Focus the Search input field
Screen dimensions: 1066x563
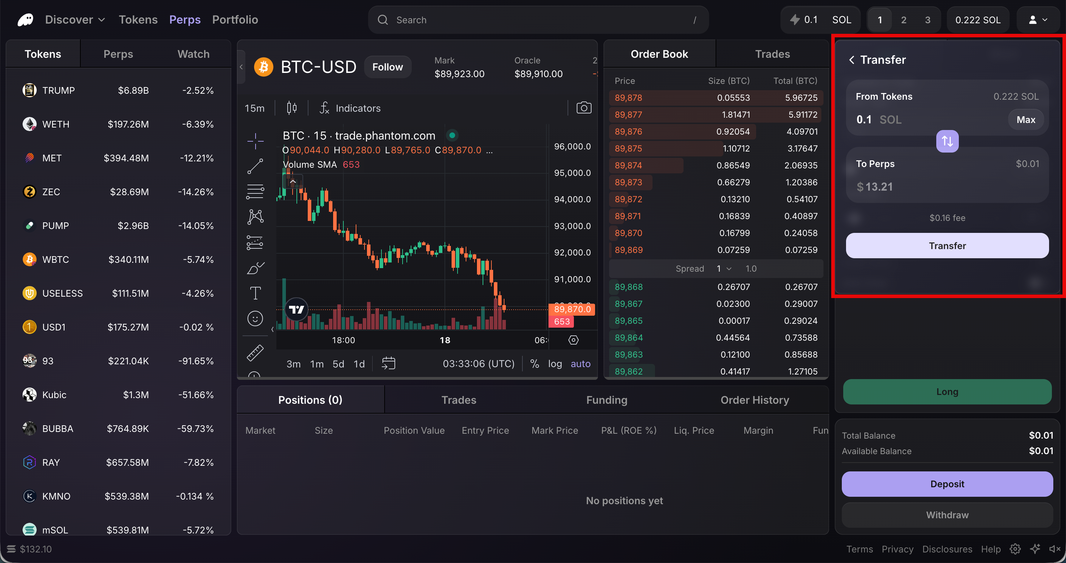538,20
